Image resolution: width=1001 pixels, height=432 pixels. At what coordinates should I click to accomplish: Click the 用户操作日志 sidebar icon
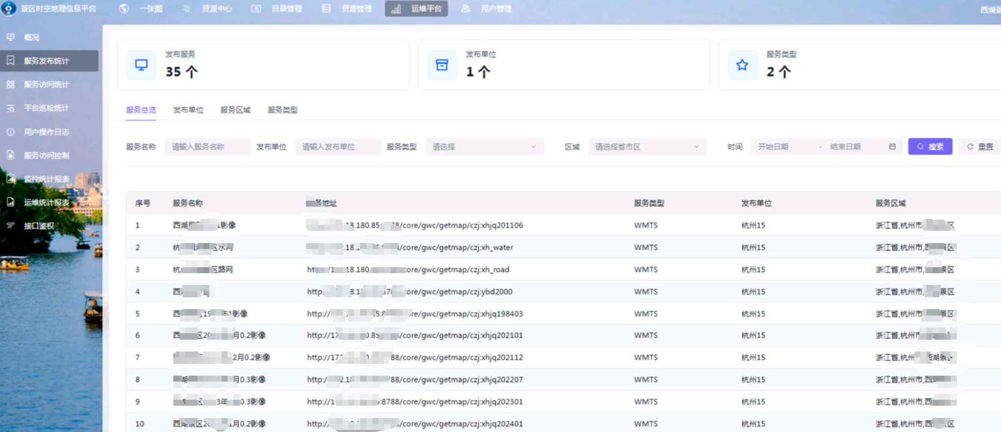(11, 131)
